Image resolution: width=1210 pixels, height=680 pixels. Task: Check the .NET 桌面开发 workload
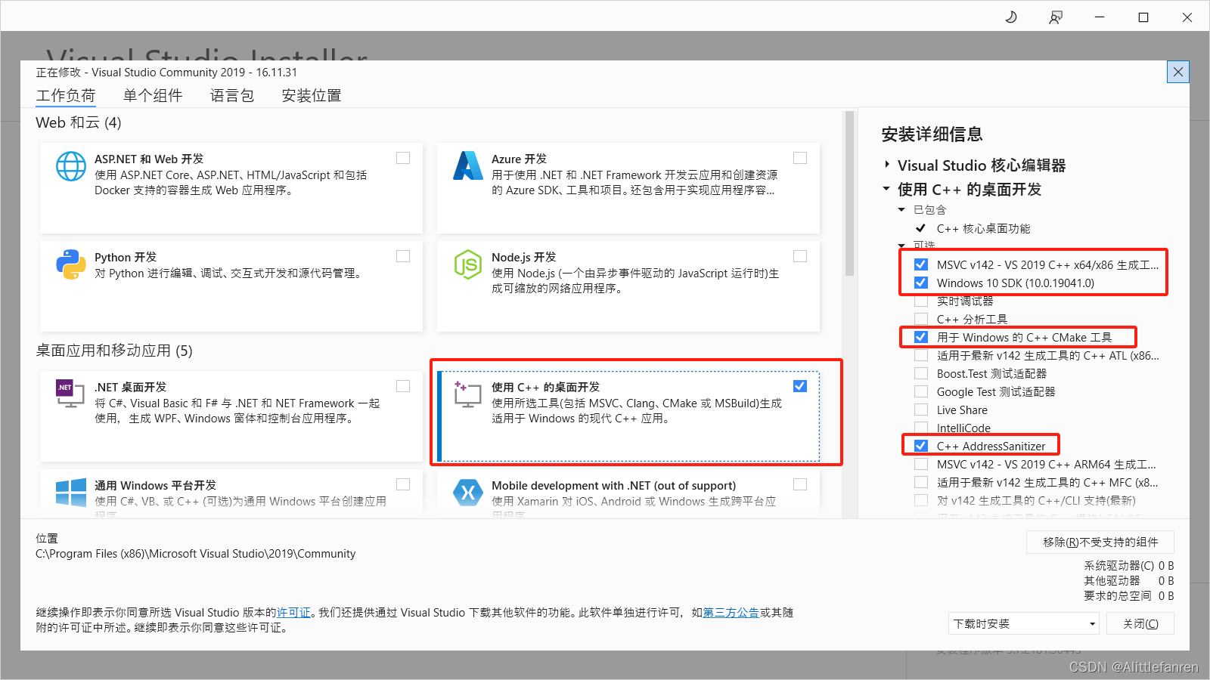pyautogui.click(x=403, y=386)
